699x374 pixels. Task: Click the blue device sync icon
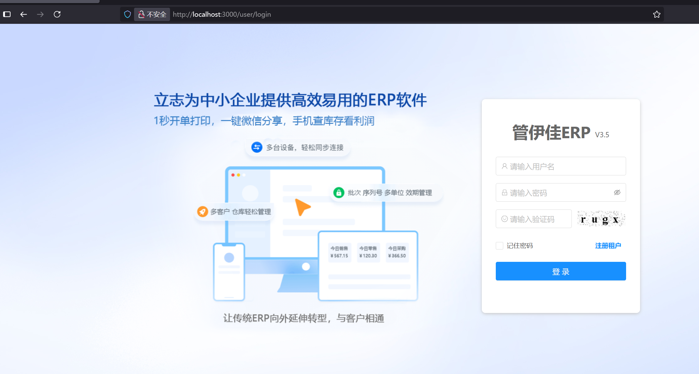257,147
